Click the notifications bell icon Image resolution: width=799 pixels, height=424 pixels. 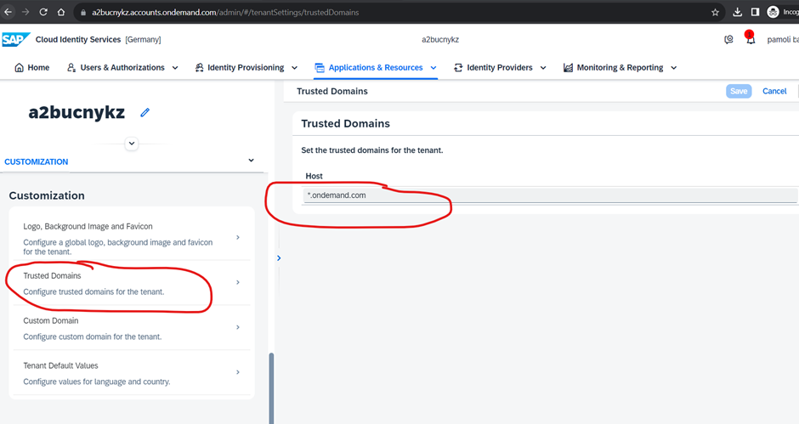coord(751,39)
